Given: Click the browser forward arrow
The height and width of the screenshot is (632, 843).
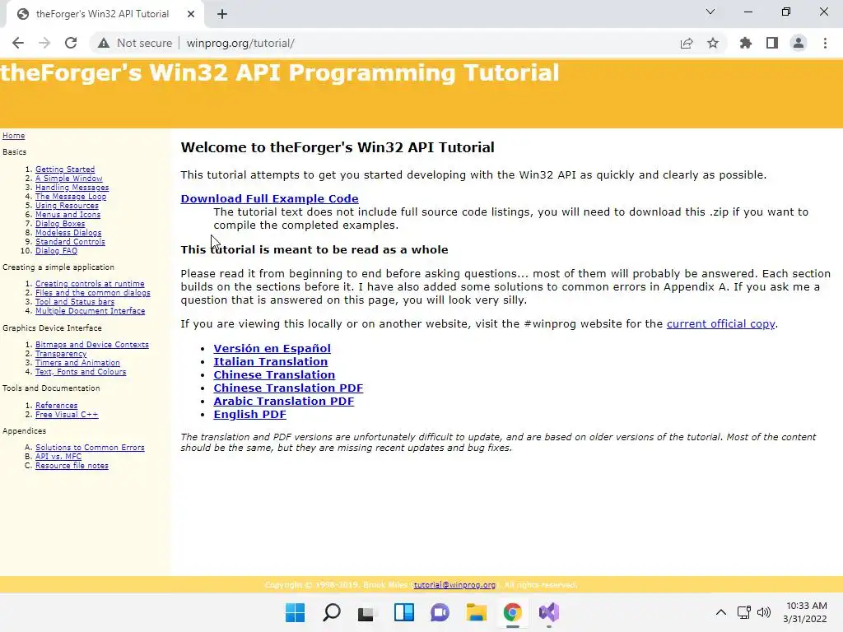Looking at the screenshot, I should pos(44,43).
